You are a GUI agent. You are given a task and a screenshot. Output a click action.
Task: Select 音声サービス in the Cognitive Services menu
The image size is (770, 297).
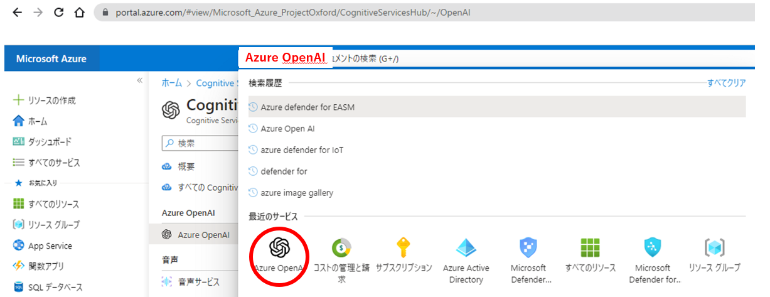click(191, 281)
